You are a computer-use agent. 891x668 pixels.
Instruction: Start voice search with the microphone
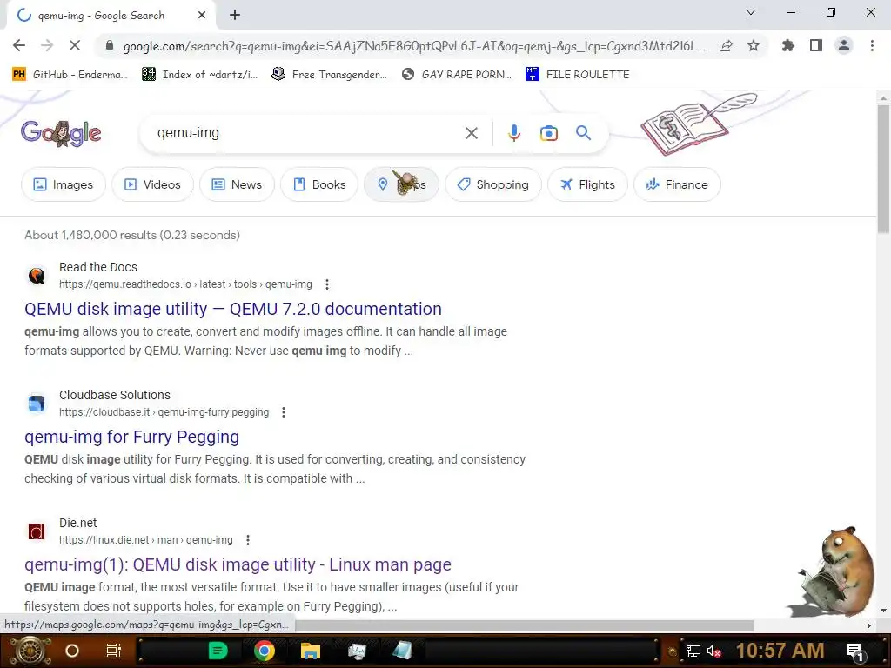513,133
